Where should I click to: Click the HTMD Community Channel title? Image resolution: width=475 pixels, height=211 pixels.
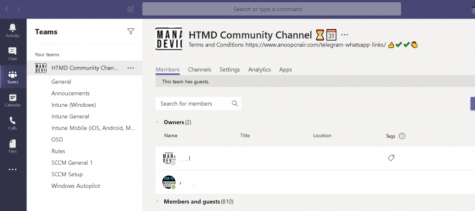coord(250,35)
